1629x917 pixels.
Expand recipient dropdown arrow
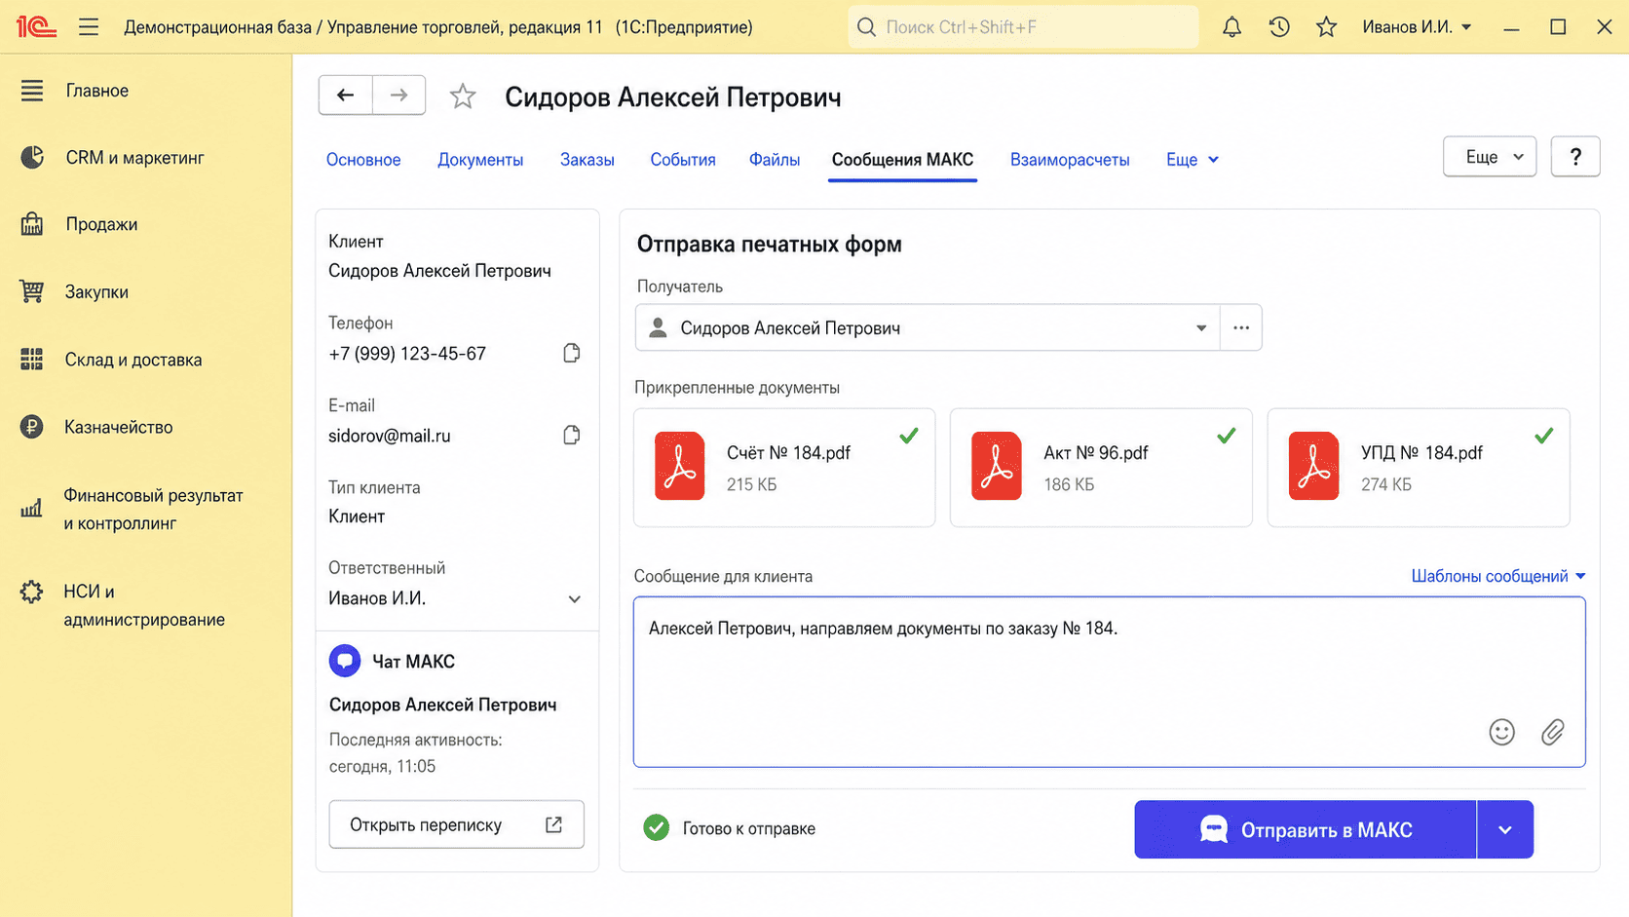pyautogui.click(x=1201, y=328)
